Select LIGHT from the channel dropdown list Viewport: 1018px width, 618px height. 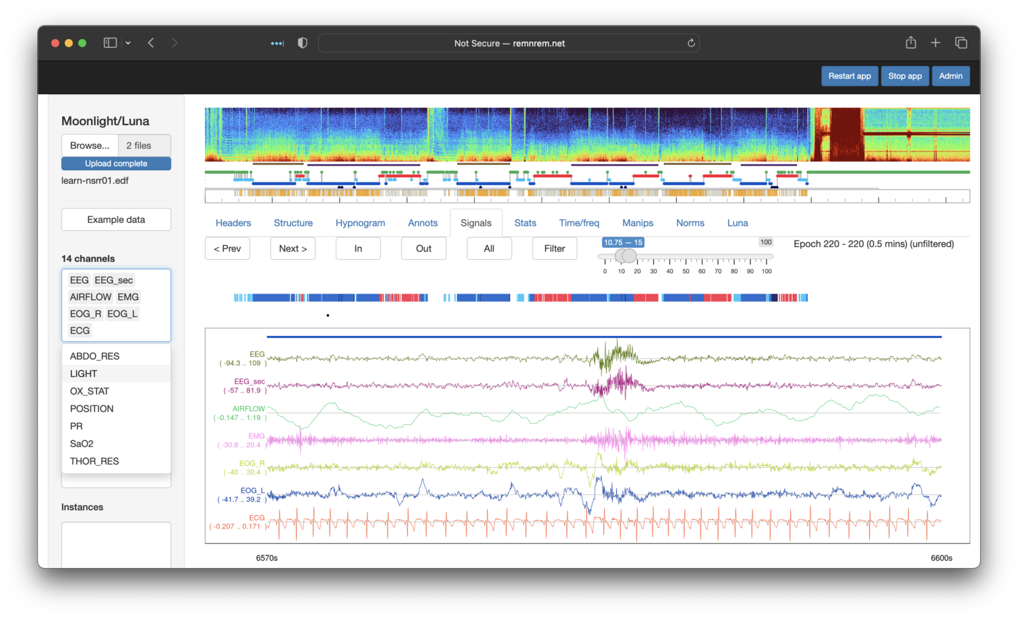coord(84,374)
